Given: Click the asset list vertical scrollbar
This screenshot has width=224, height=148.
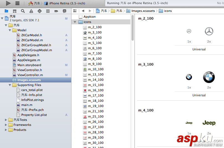Looking at the screenshot, I should click(133, 28).
